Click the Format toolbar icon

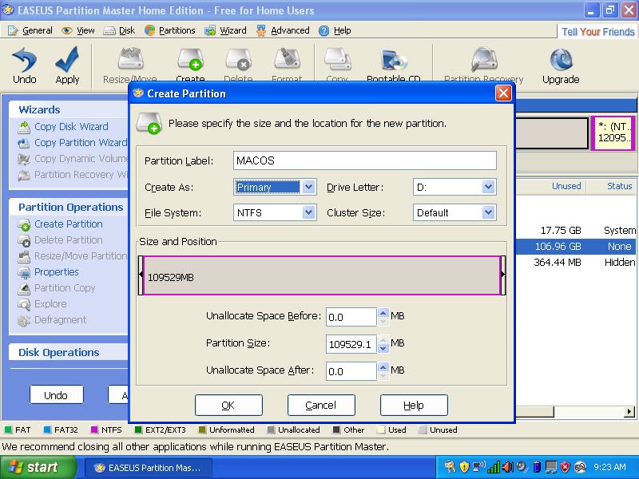click(x=287, y=65)
